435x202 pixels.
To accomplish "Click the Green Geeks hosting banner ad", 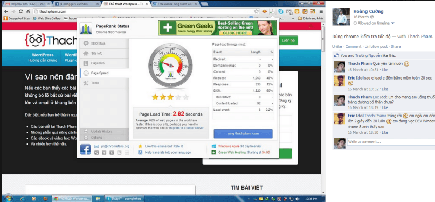I will coord(217,28).
